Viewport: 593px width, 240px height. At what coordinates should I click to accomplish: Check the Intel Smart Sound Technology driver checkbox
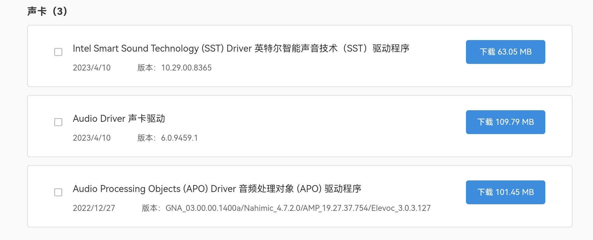click(58, 52)
